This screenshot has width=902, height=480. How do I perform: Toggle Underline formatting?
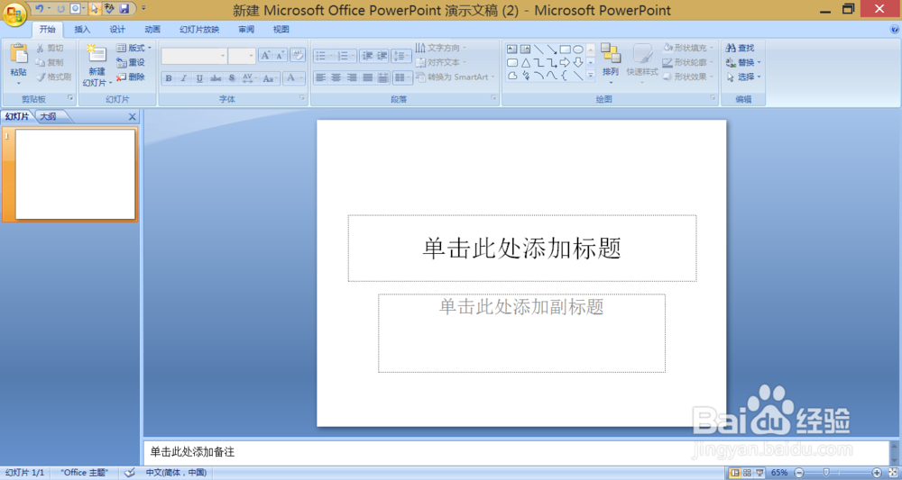point(199,78)
